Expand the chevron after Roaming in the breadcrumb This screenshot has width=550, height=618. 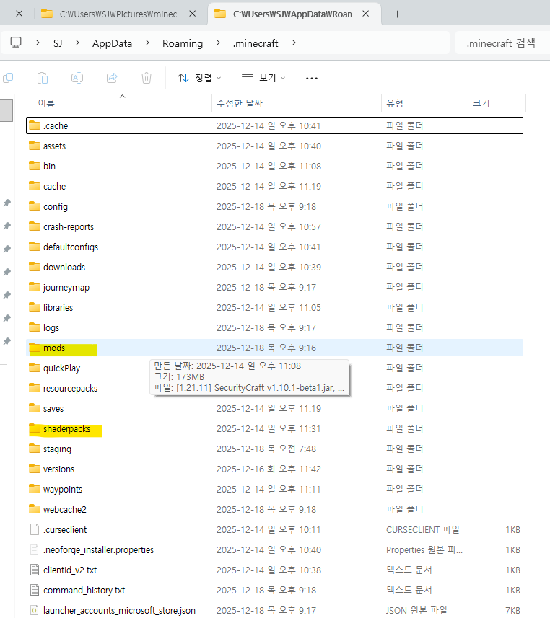218,43
